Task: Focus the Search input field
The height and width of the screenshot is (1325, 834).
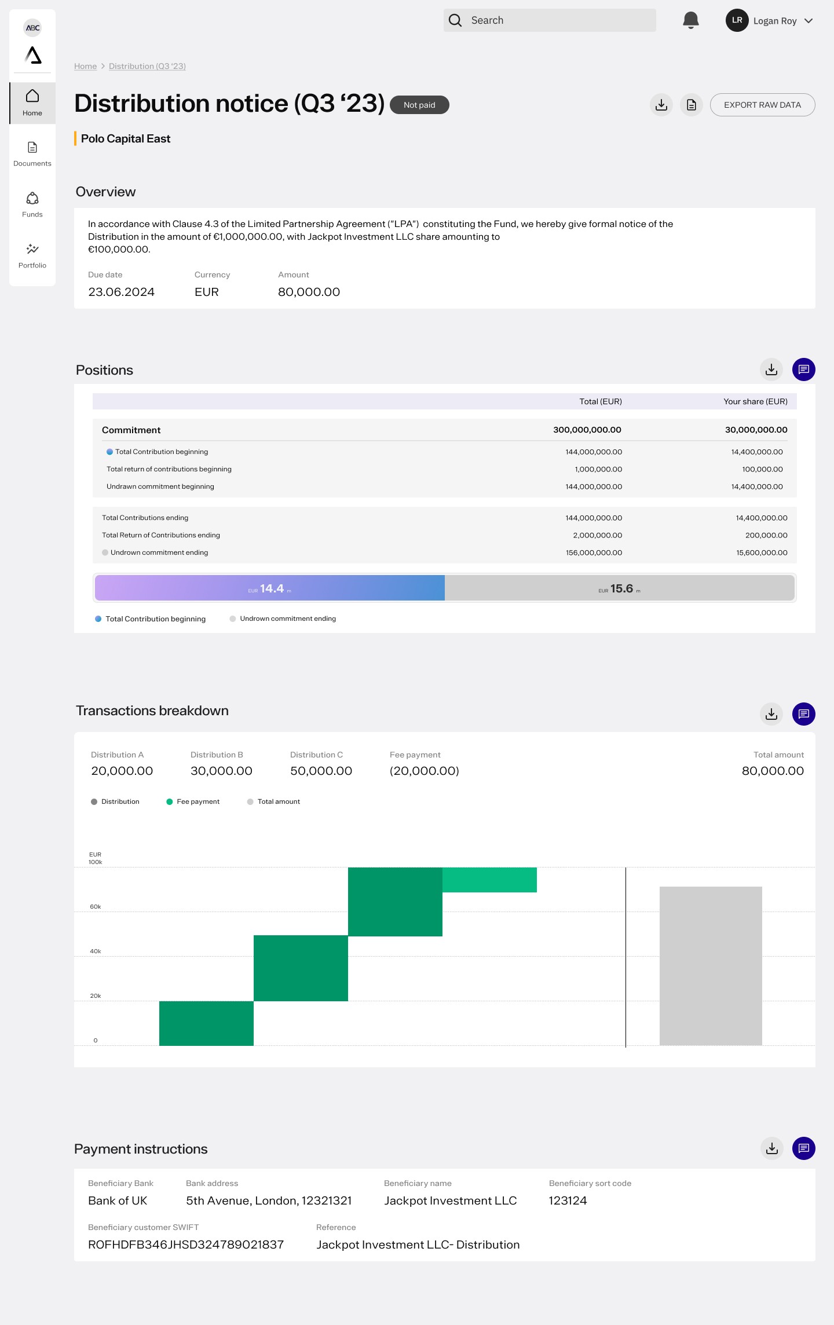Action: [x=550, y=20]
